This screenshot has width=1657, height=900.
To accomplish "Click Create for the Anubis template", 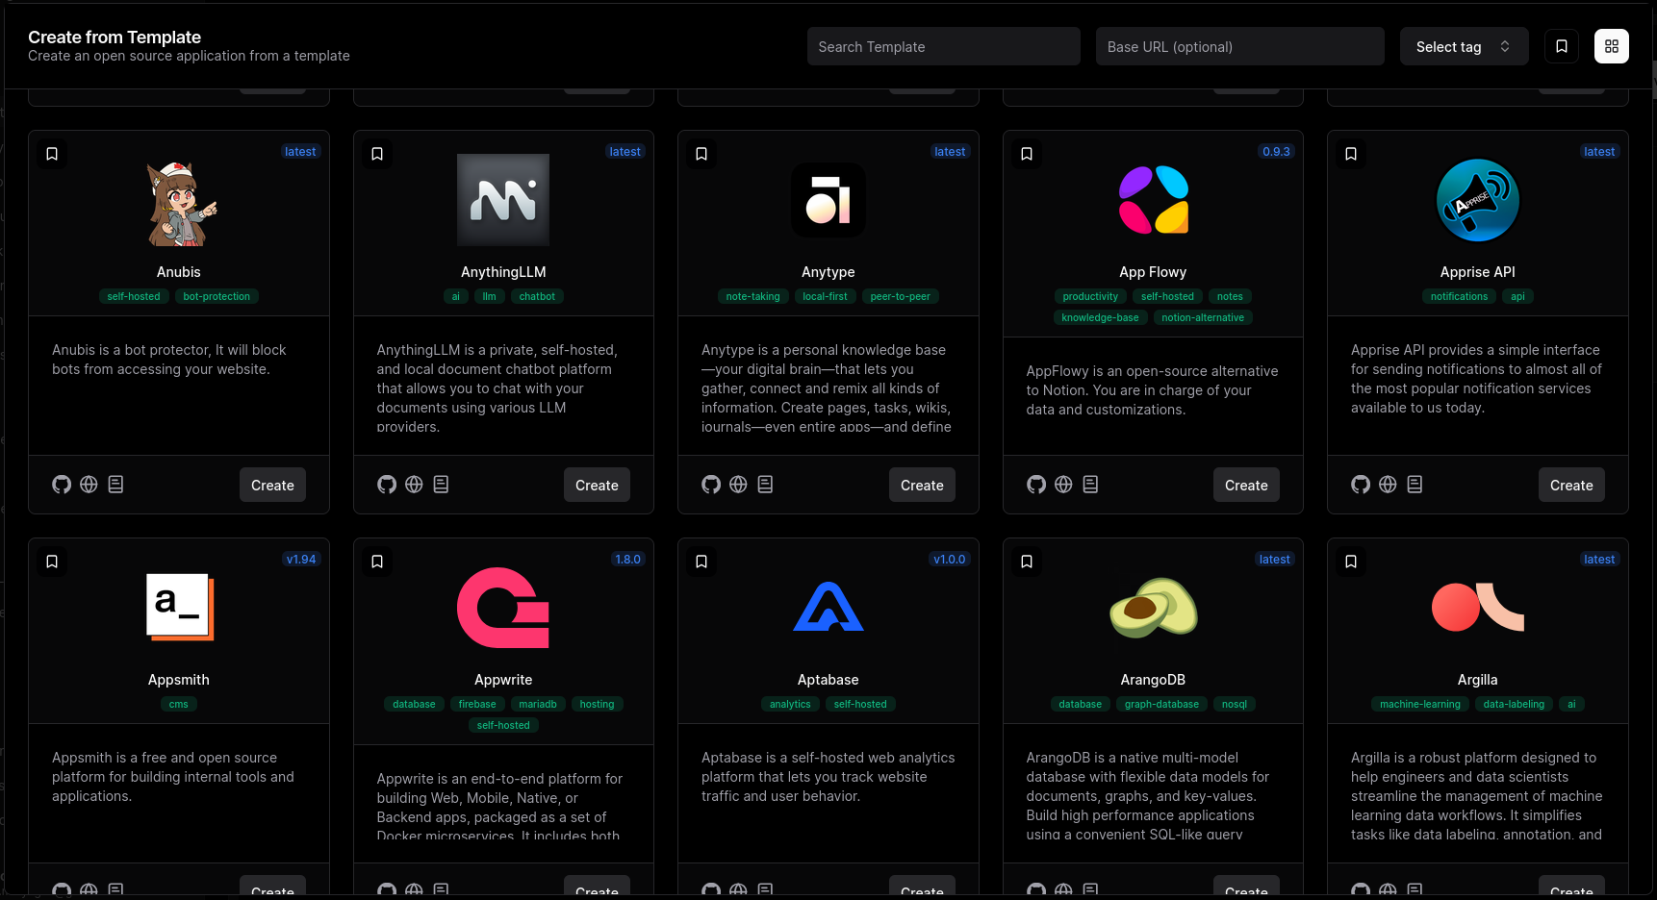I will point(272,486).
